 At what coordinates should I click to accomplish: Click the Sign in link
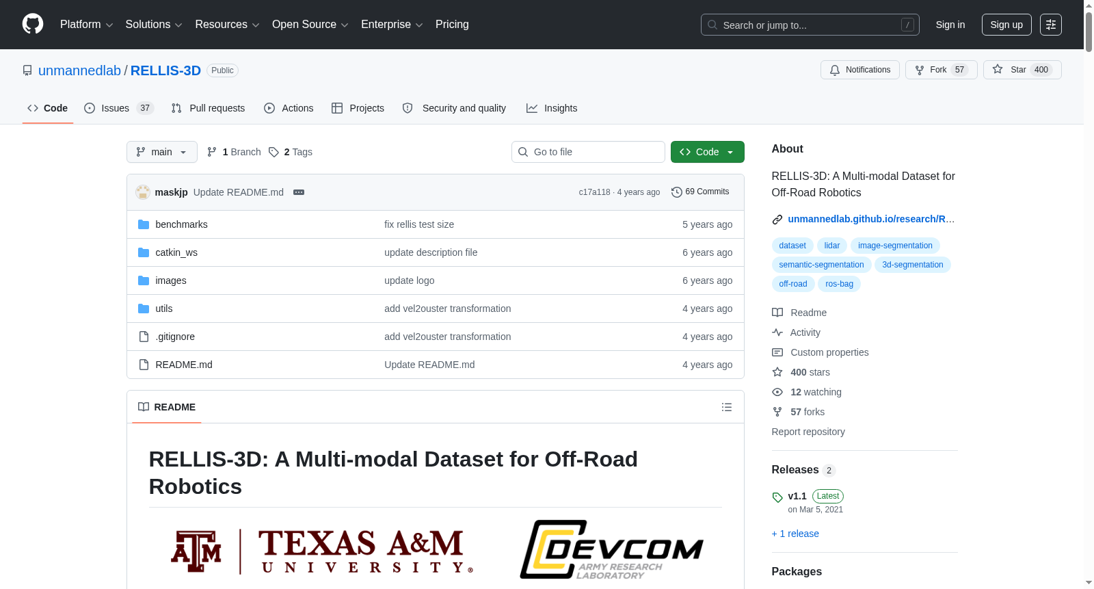coord(950,25)
